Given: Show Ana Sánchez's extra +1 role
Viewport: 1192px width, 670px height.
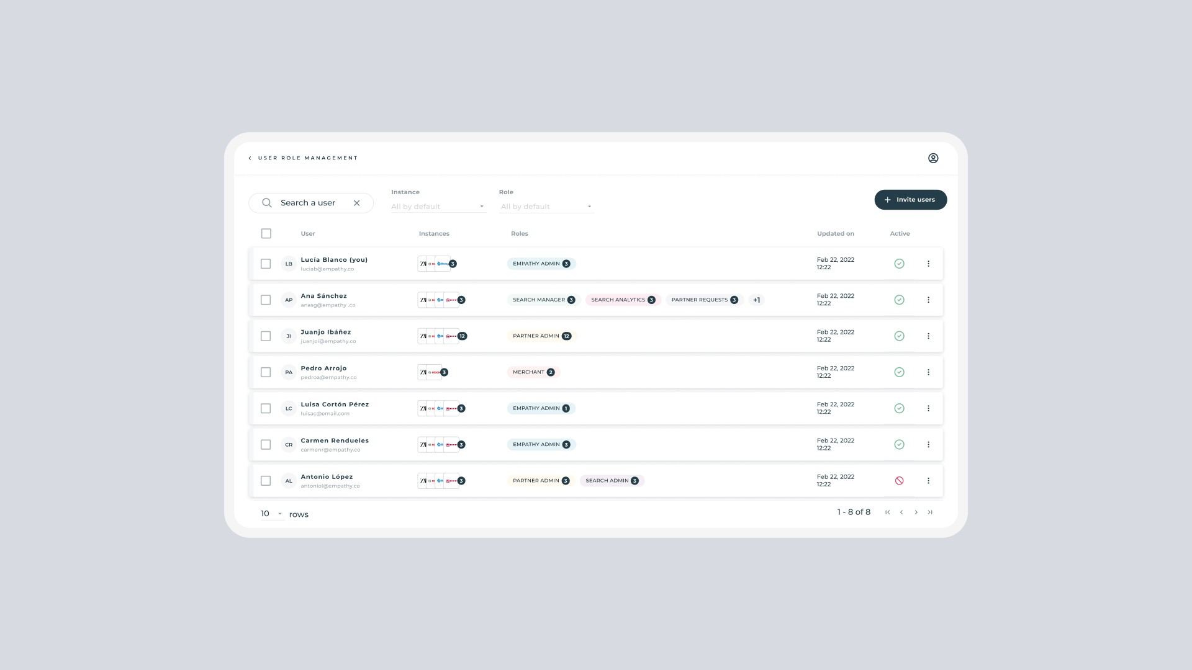Looking at the screenshot, I should pyautogui.click(x=756, y=300).
